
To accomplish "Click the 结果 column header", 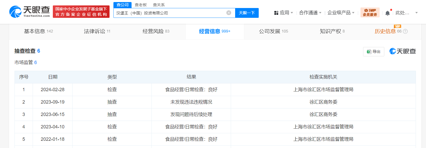I will [x=191, y=77].
